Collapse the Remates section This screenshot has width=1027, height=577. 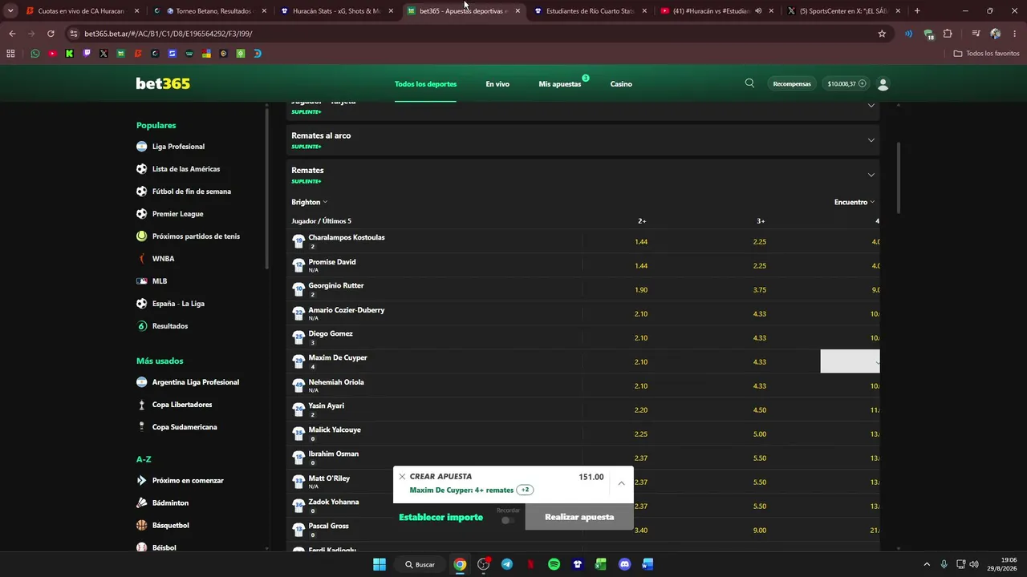pyautogui.click(x=871, y=175)
